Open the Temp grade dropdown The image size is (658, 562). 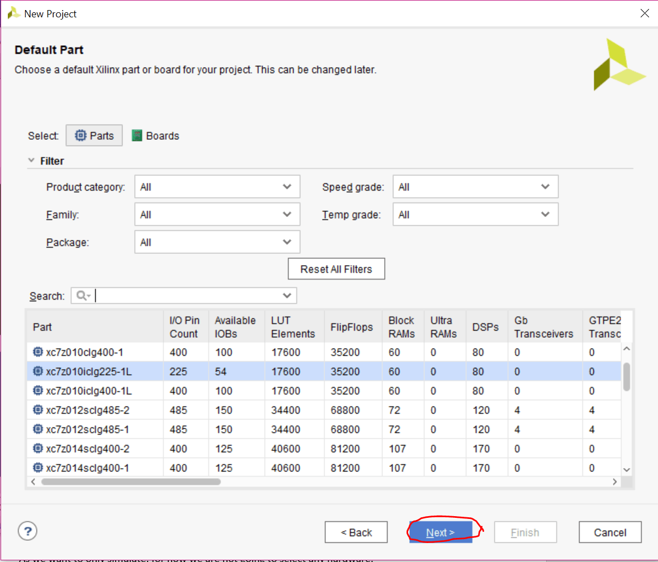(475, 215)
